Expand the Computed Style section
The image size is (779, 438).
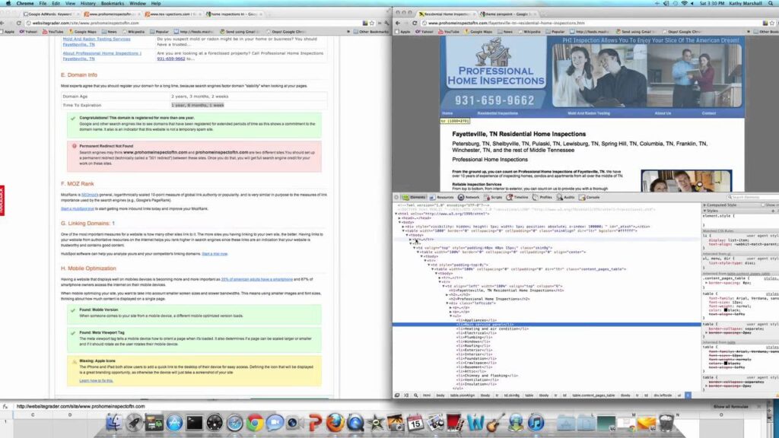point(704,205)
